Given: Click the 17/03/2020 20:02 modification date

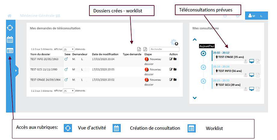Looking at the screenshot, I should click(103, 80).
